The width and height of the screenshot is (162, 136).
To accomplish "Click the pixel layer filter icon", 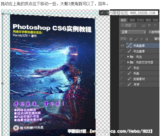I will click(143, 25).
